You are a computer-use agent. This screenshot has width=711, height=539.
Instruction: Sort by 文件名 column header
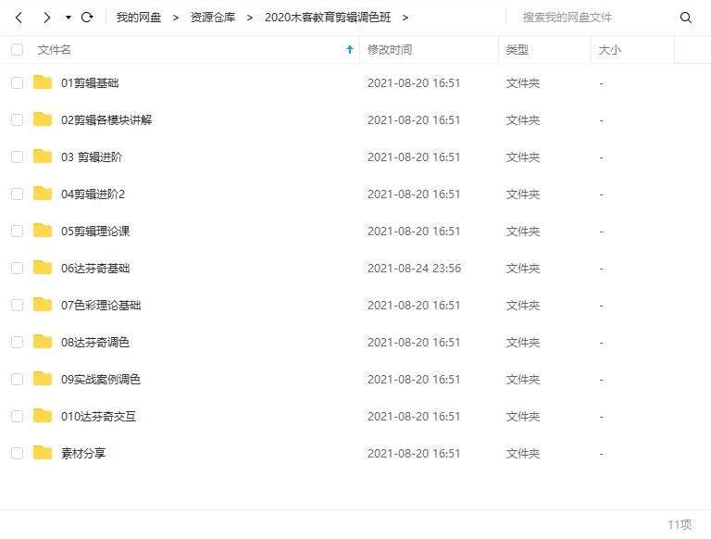[54, 49]
